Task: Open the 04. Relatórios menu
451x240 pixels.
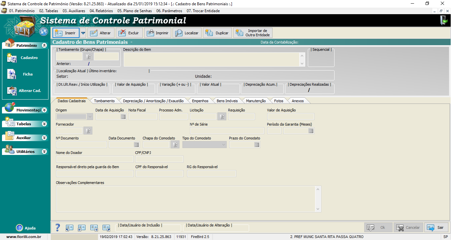Action: [x=101, y=11]
